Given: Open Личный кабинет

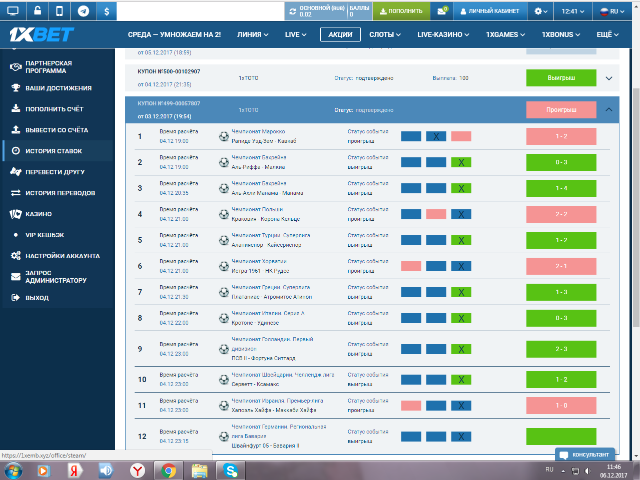Looking at the screenshot, I should click(490, 11).
